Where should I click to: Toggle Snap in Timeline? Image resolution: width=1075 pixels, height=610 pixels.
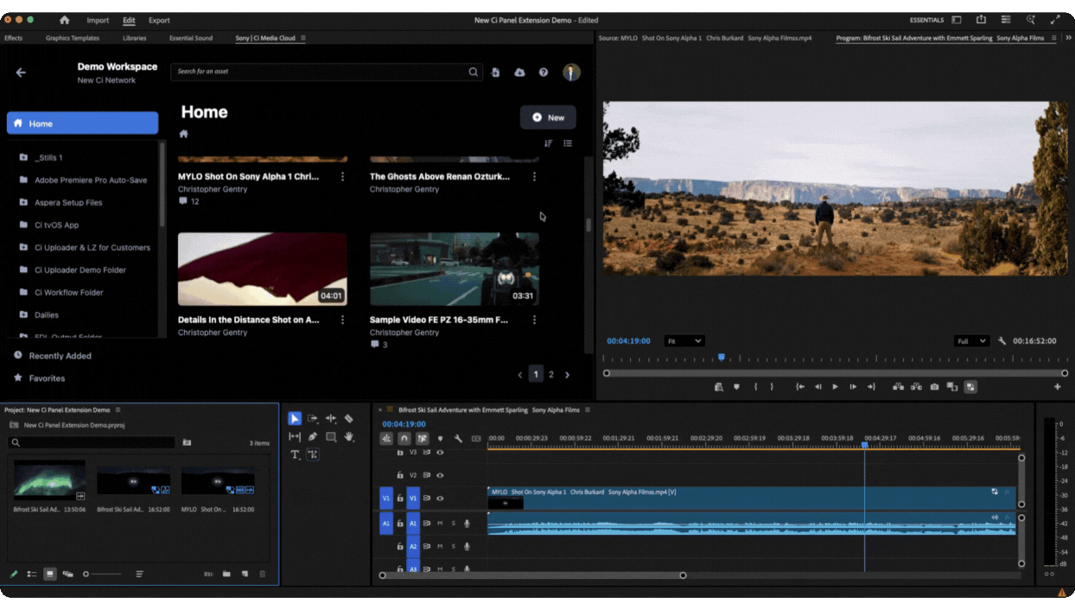pyautogui.click(x=404, y=439)
